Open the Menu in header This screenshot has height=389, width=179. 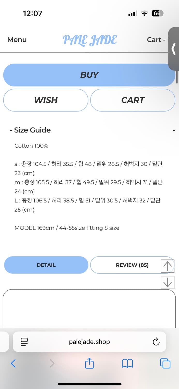(17, 40)
